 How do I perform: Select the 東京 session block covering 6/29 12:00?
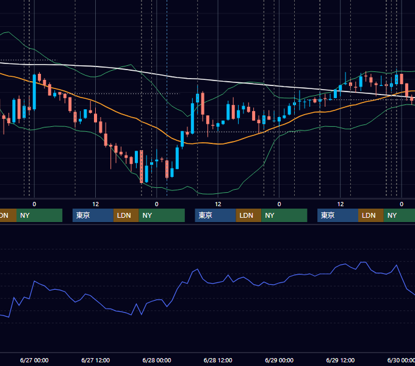click(x=337, y=215)
